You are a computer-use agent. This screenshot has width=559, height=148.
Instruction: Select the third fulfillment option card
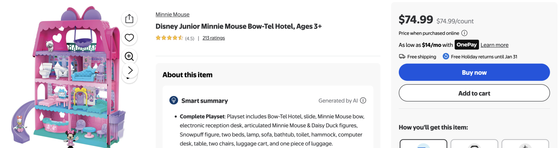pos(525,144)
